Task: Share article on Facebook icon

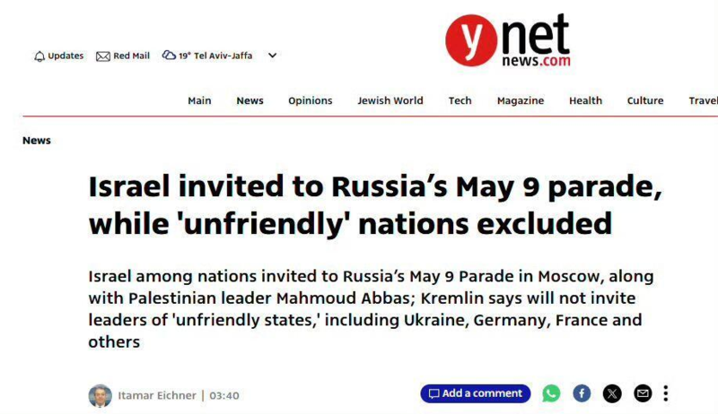Action: [582, 393]
